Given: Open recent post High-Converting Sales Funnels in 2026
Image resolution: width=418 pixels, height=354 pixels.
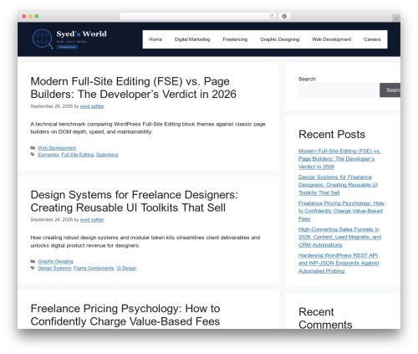Looking at the screenshot, I should pos(339,237).
